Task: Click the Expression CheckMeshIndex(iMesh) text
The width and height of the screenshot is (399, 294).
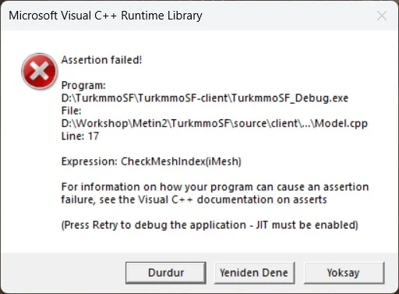Action: 151,161
